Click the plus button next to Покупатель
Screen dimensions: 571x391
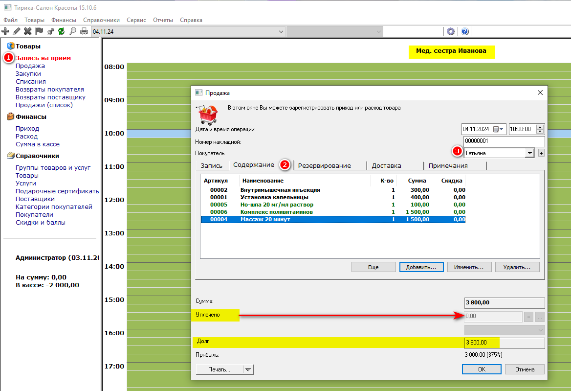[542, 153]
